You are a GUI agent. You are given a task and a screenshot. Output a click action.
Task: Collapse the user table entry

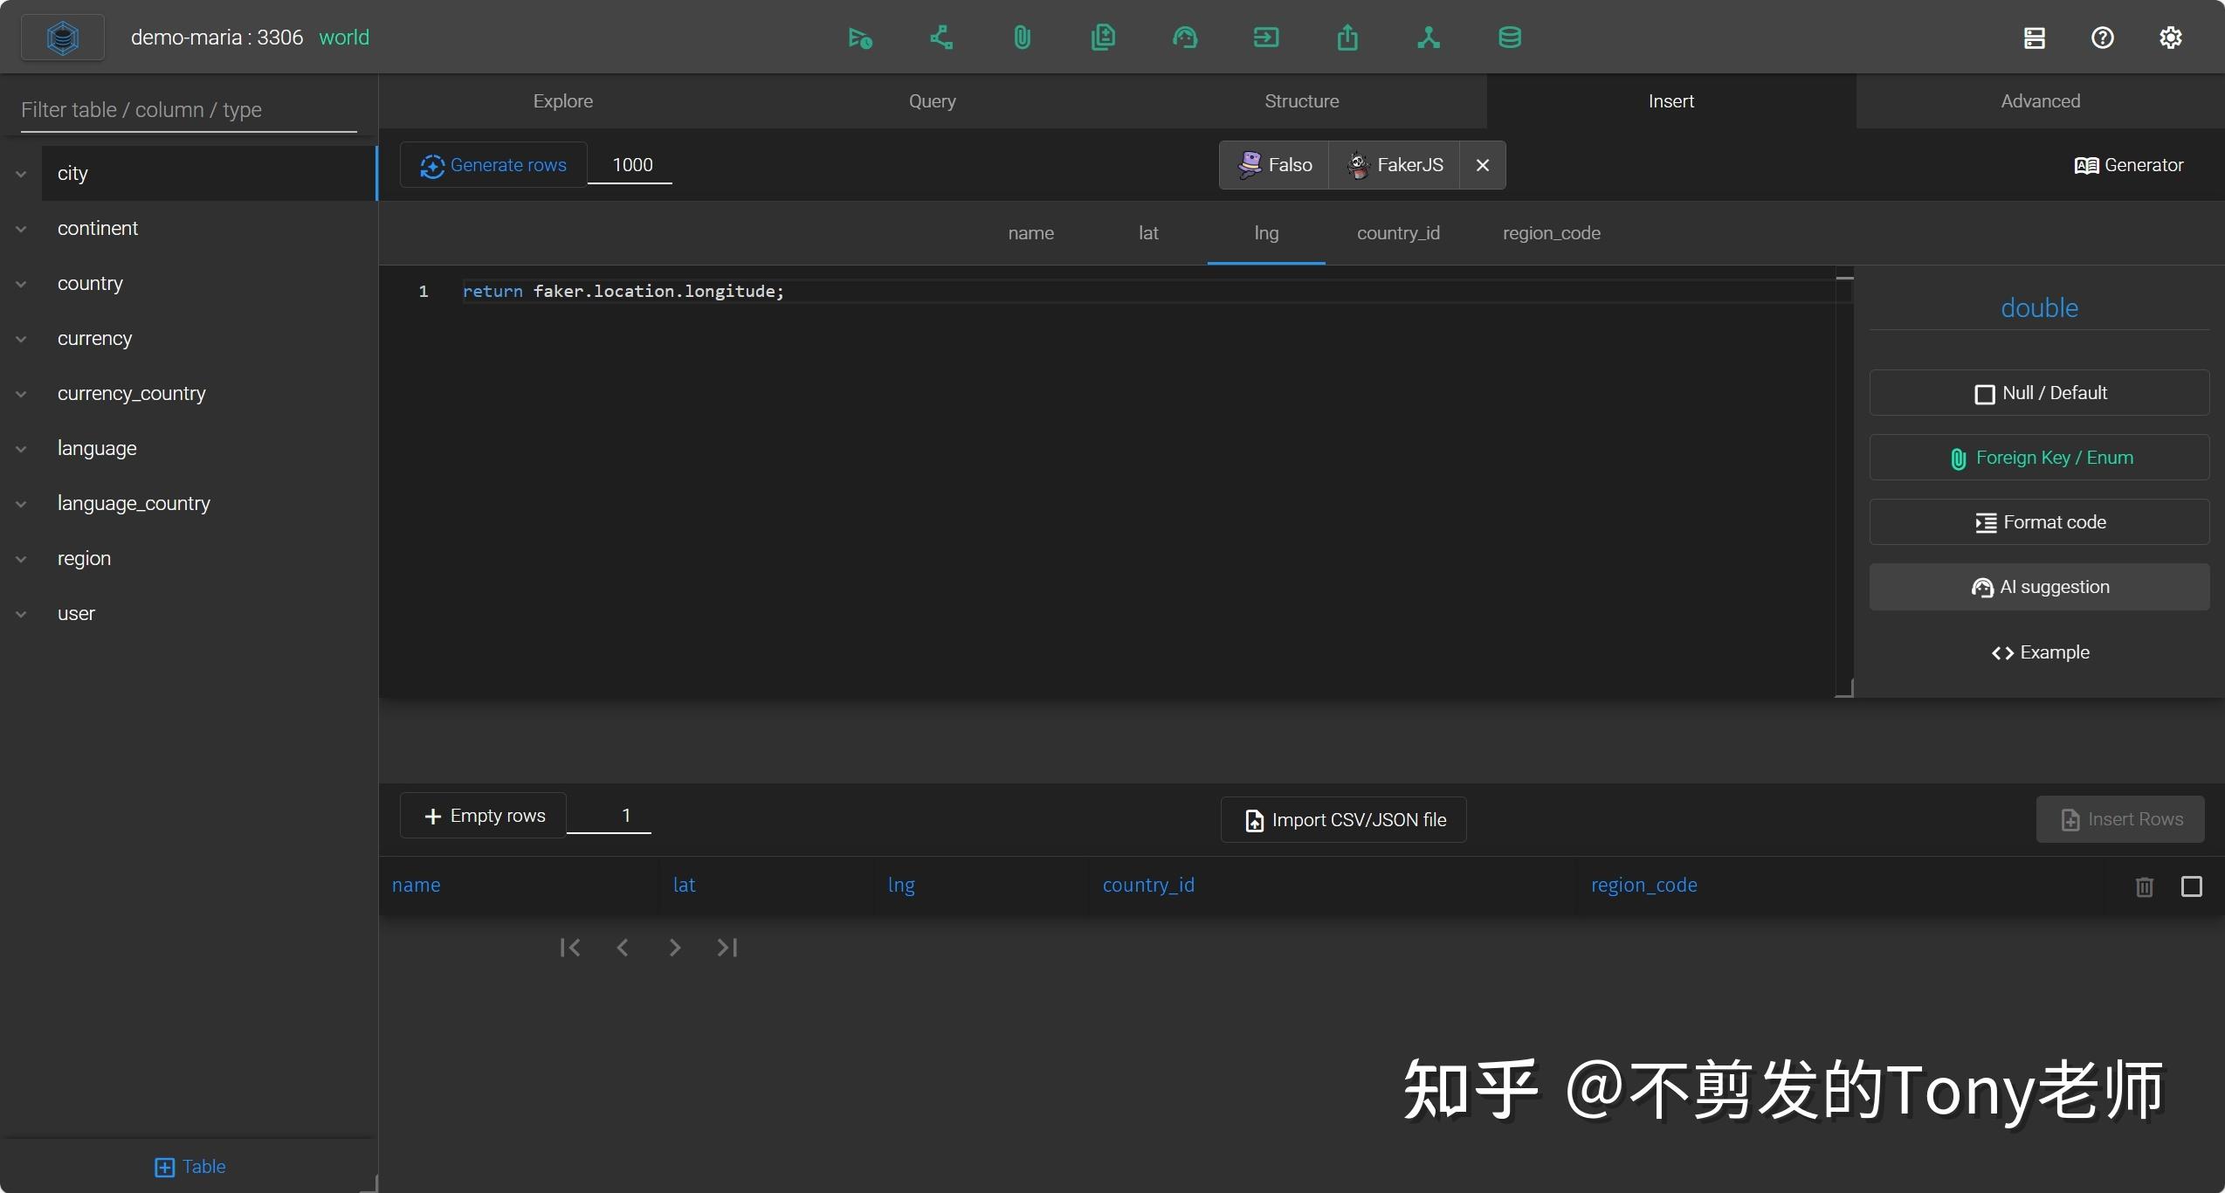(20, 613)
